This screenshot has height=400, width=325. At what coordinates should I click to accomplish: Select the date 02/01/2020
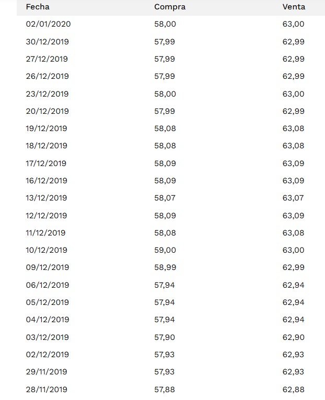point(48,24)
